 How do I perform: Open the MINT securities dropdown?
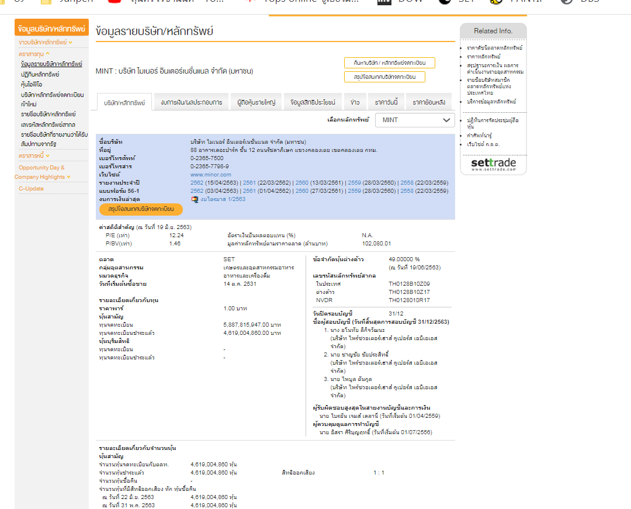coord(415,120)
